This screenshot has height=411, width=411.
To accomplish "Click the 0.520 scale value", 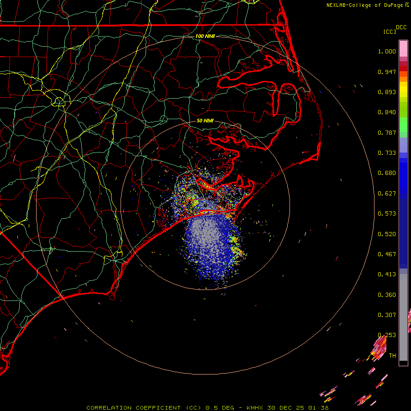I will coord(387,234).
